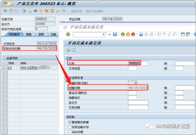Screen dimensions: 196x135
Task: Click the 到 field in 创建日期 row
Action: pyautogui.click(x=185, y=88)
